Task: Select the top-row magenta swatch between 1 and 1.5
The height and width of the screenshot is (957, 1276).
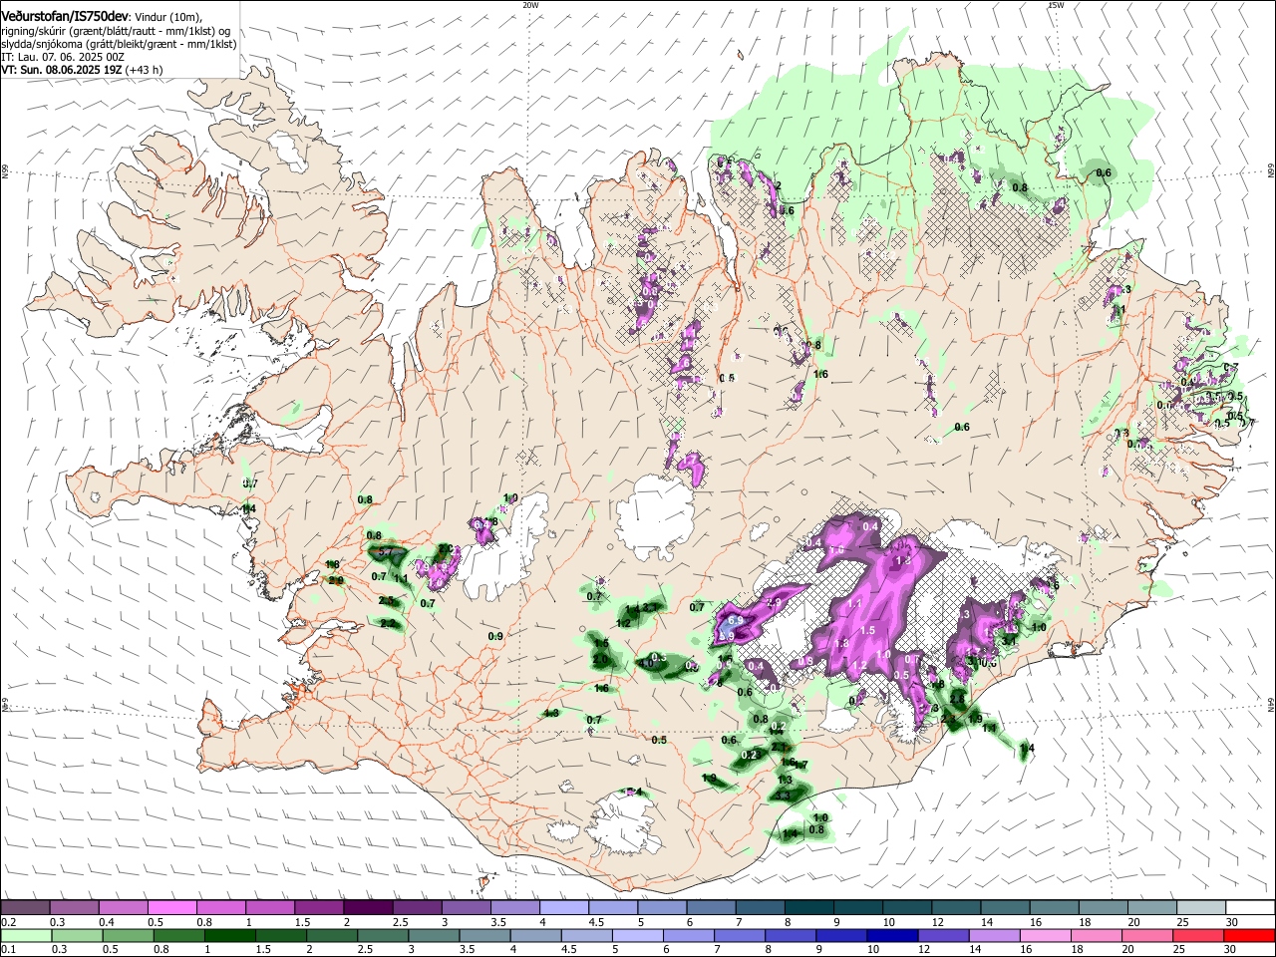Action: (x=270, y=907)
